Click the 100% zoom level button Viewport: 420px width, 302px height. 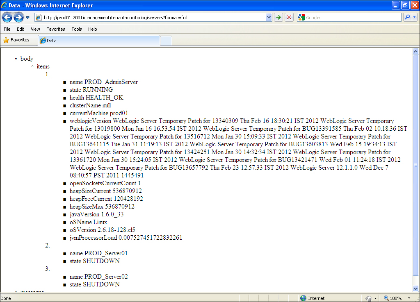[393, 298]
